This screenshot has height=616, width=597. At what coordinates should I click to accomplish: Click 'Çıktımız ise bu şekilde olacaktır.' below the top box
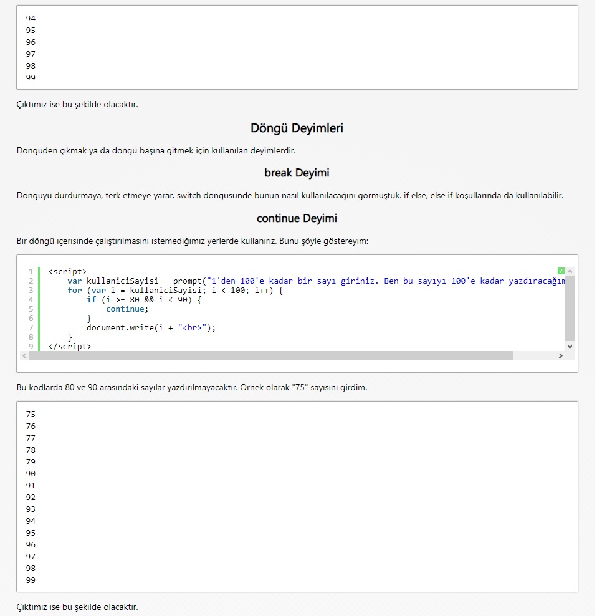77,105
